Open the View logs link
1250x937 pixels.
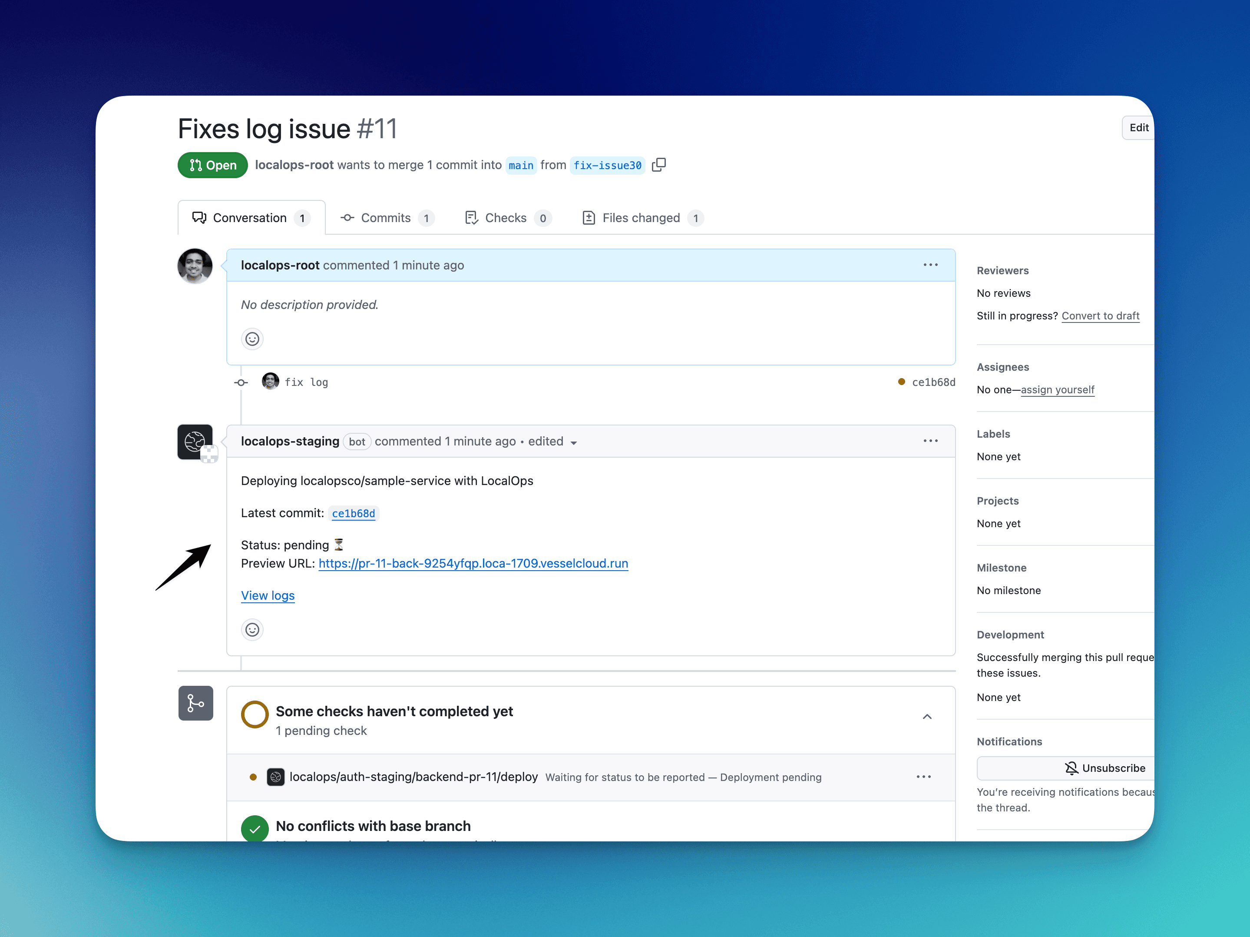(268, 595)
